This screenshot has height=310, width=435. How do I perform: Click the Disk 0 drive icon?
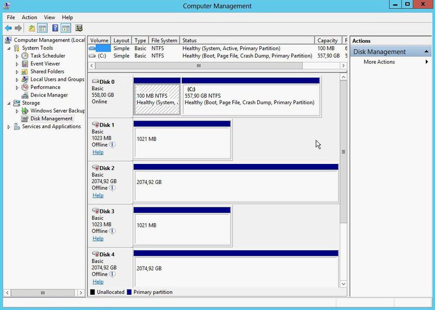(x=96, y=81)
